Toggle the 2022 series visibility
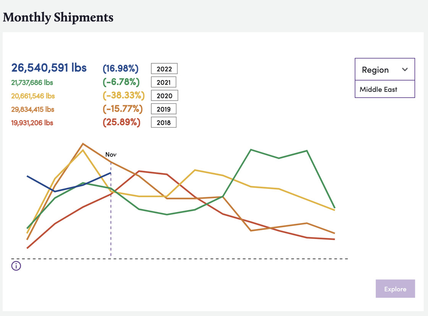428x316 pixels. [164, 69]
